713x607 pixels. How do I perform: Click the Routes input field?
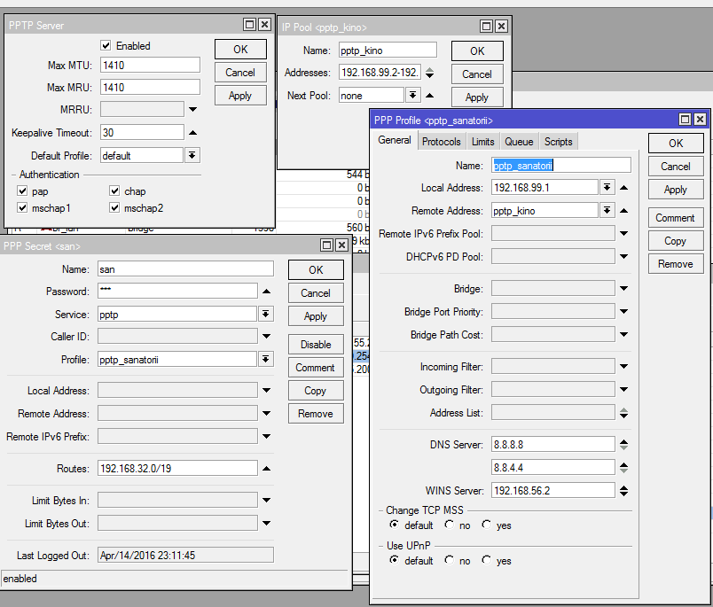coord(177,468)
